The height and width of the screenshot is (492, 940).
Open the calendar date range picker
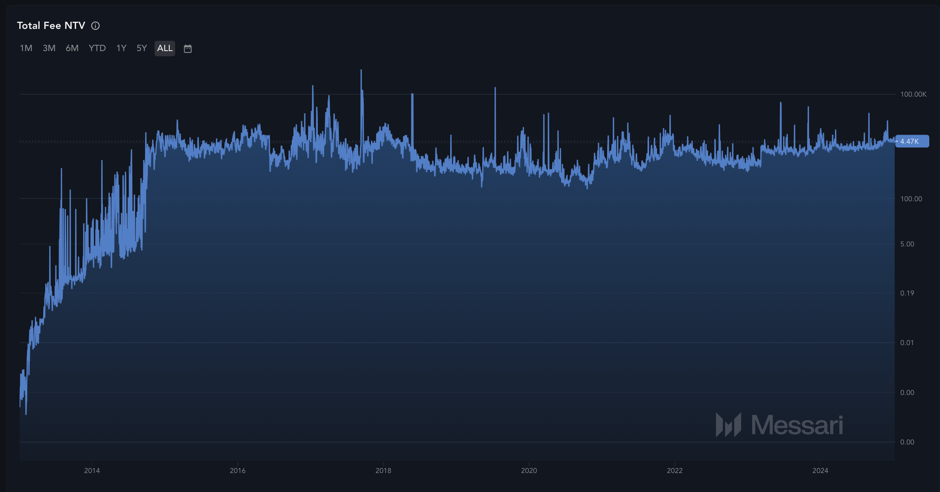click(x=188, y=48)
